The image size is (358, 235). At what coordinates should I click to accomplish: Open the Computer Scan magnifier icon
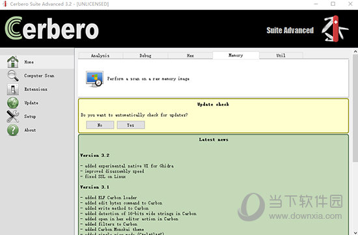point(13,75)
